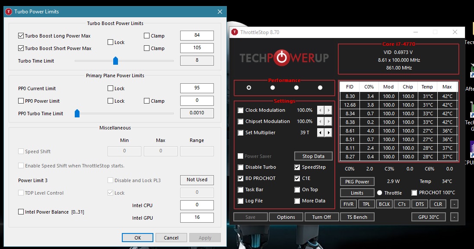
Task: Open the FIVR settings
Action: (348, 204)
